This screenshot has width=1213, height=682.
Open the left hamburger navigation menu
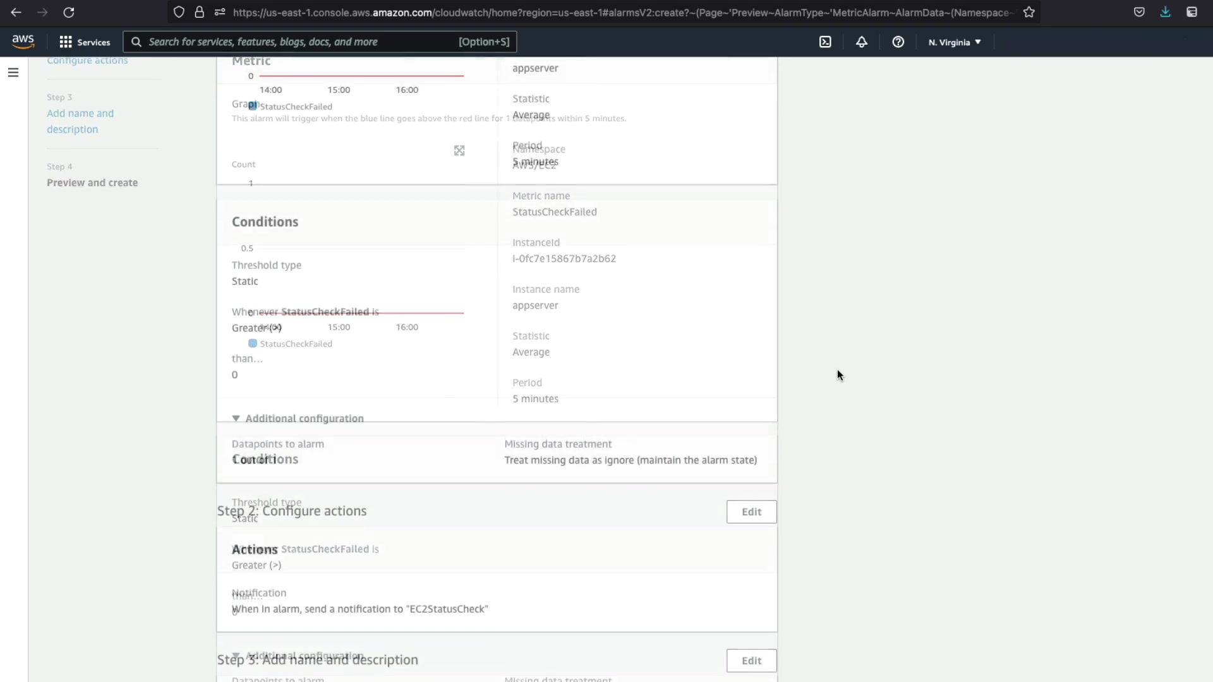[13, 73]
